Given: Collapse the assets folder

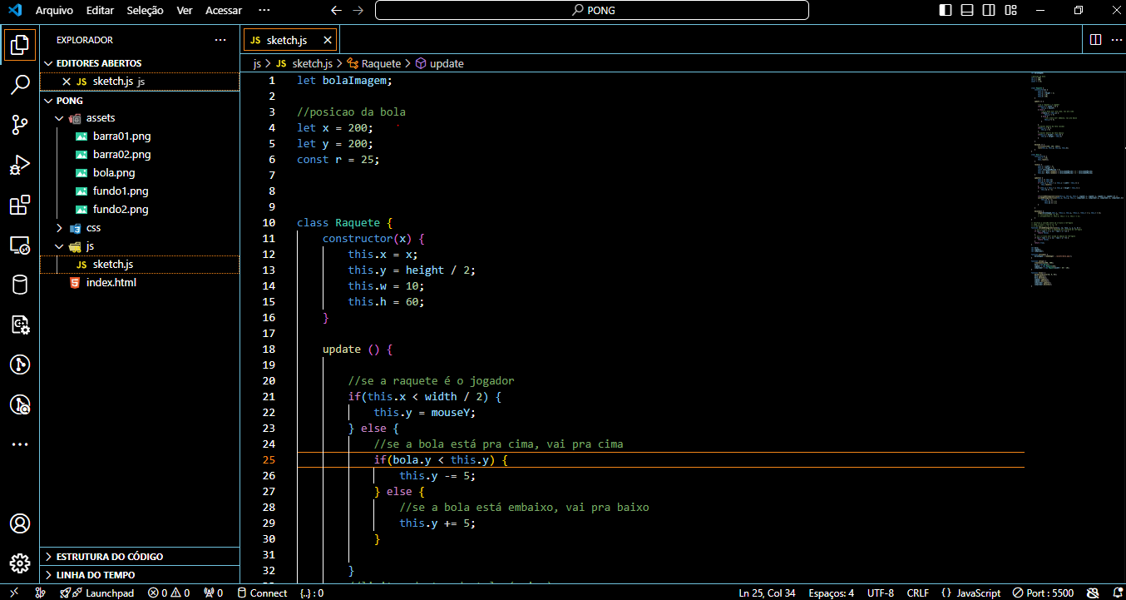Looking at the screenshot, I should coord(140,118).
